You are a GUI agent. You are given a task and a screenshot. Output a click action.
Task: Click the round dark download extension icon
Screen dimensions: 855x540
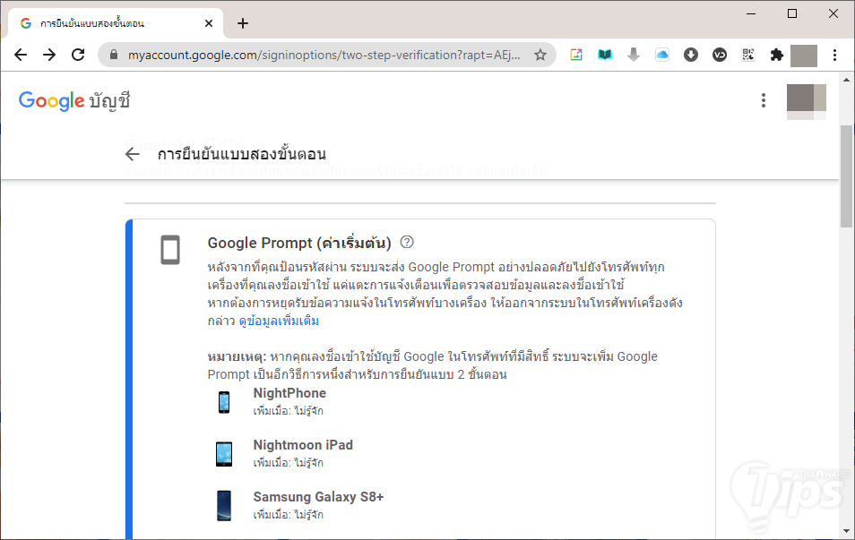pos(691,55)
